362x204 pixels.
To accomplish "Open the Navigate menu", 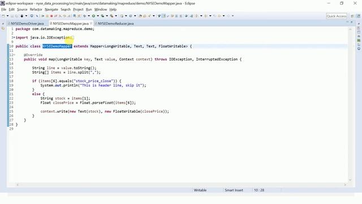I will 51,10.
